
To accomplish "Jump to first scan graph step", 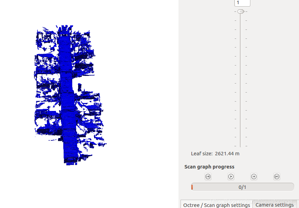I will click(x=208, y=176).
